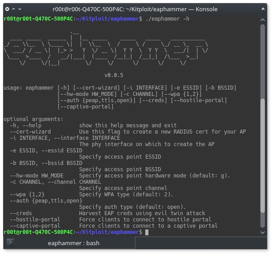This screenshot has width=273, height=255.
Task: Click '--auth {peap,ttls,open}' option entry
Action: pyautogui.click(x=46, y=200)
